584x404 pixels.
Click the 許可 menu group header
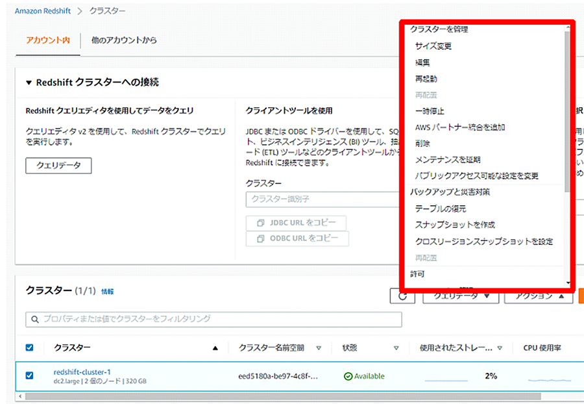(x=417, y=274)
